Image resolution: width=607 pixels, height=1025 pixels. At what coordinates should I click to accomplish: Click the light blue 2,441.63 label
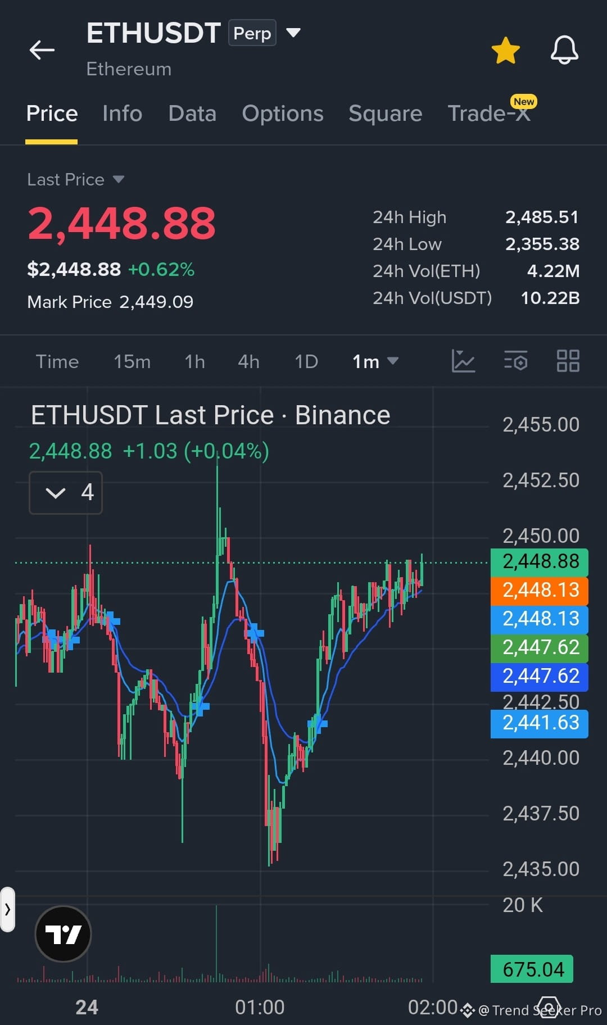tap(540, 723)
